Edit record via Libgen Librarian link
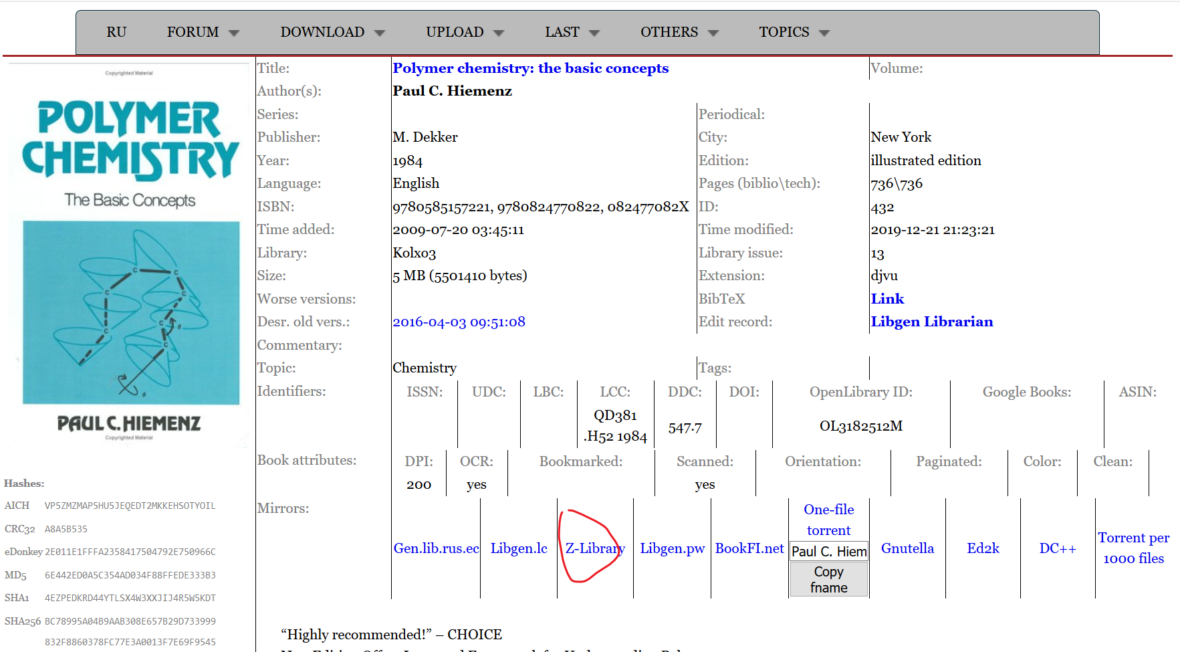The image size is (1180, 652). (931, 322)
